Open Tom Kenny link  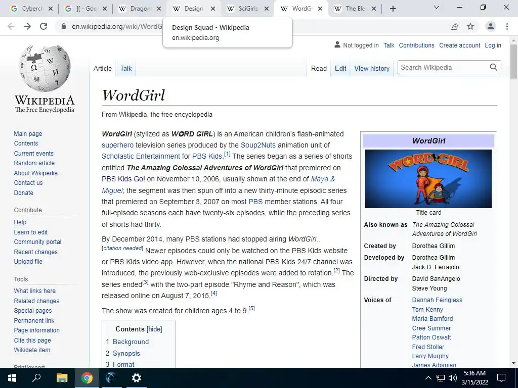[x=427, y=310]
